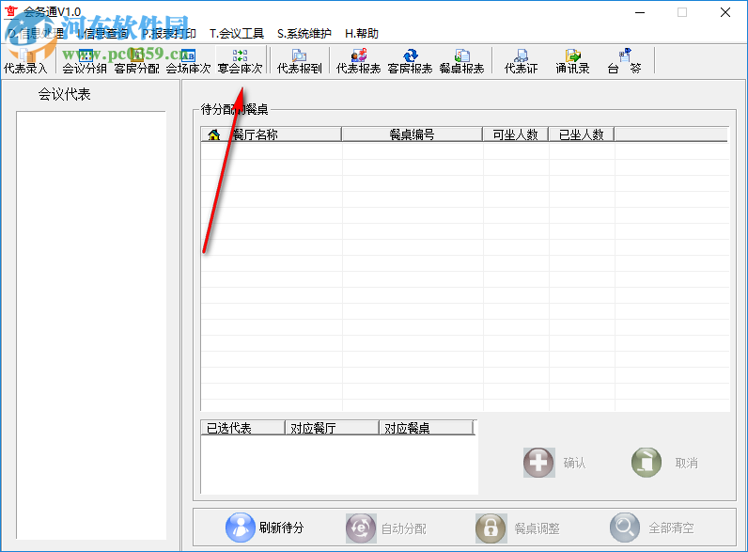Click inside the 会议代表 list box
The width and height of the screenshot is (748, 552).
tap(91, 325)
